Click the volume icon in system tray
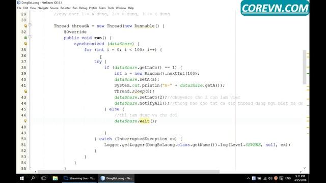The image size is (326, 183). point(270,178)
